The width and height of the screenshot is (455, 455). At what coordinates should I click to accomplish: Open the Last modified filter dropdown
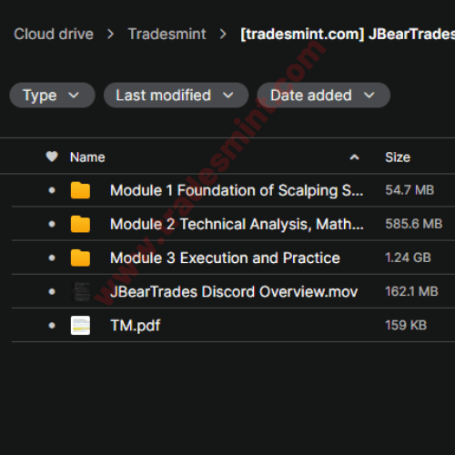176,96
